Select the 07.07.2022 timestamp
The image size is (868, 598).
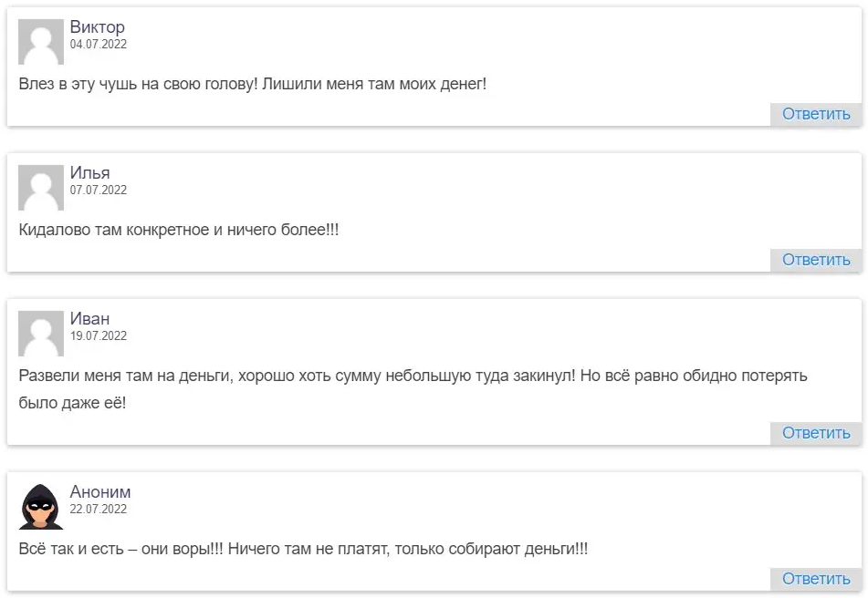(99, 191)
